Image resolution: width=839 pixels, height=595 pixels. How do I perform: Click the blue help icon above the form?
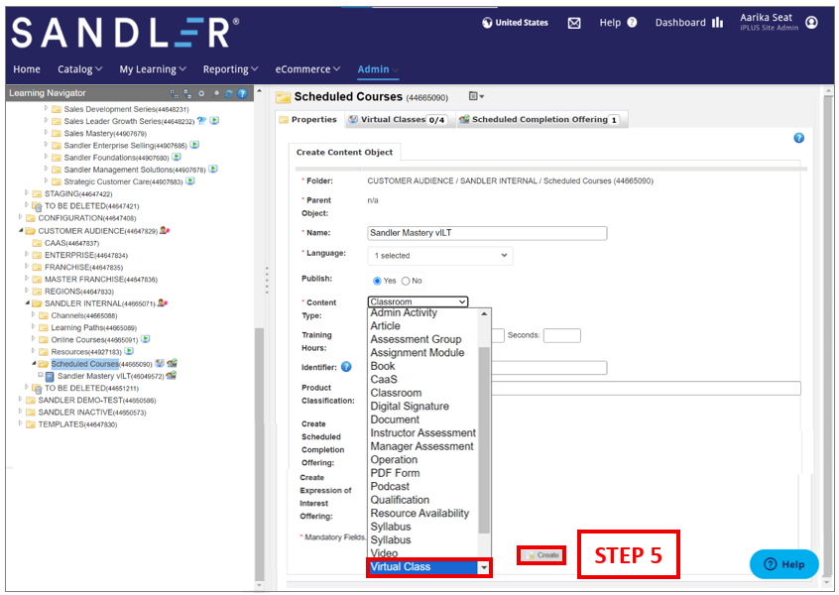pyautogui.click(x=799, y=138)
